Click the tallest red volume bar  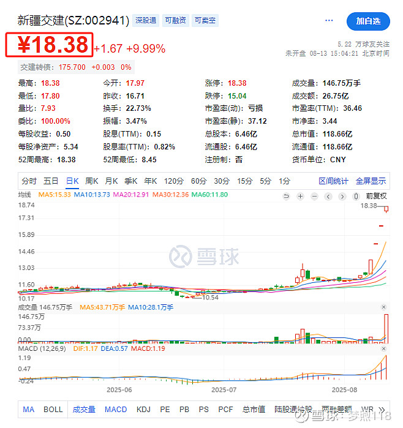(386, 329)
